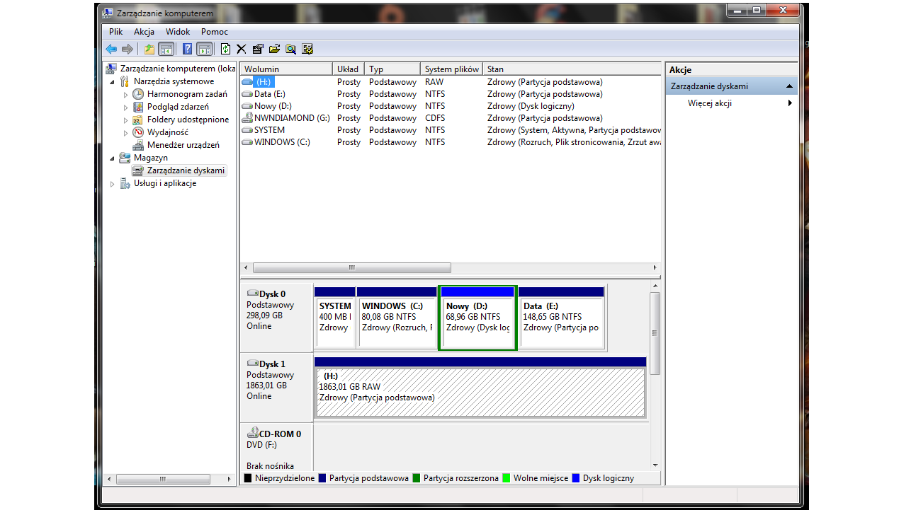This screenshot has height=510, width=916.
Task: Click the Partycja podstawowa legend swatch
Action: click(323, 478)
